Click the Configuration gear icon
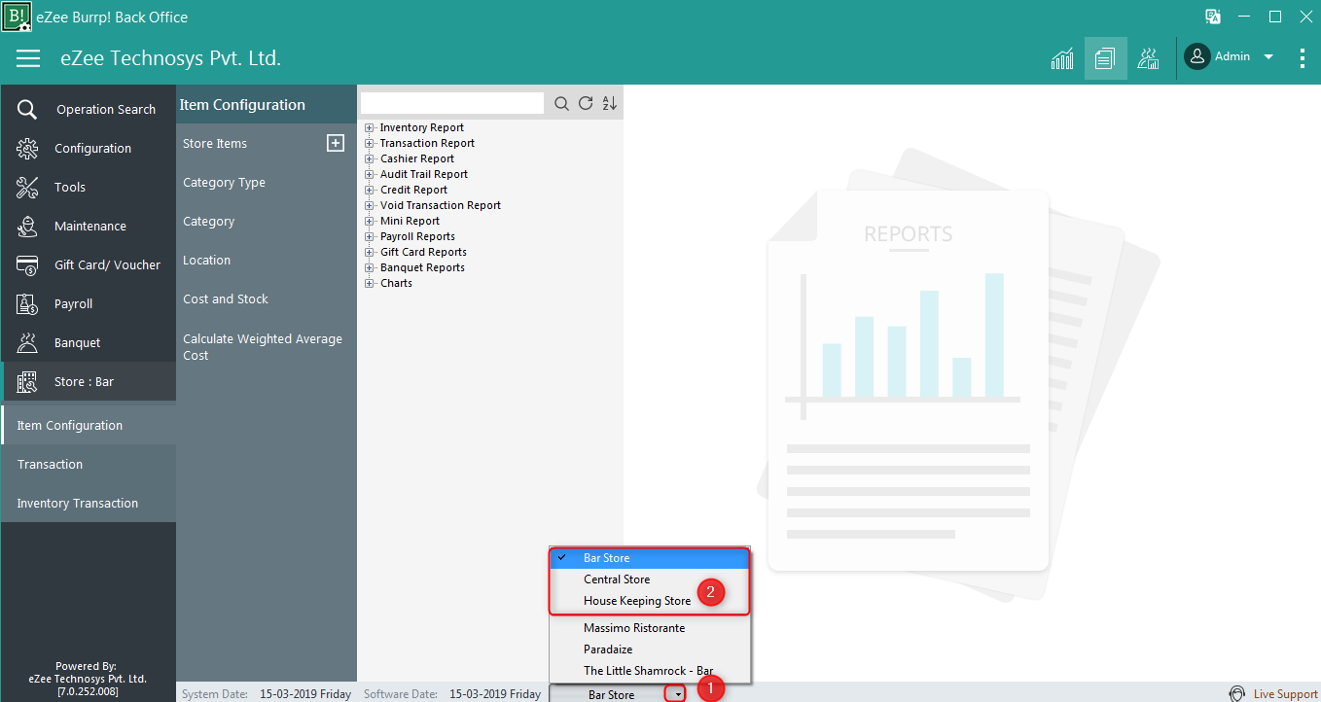Viewport: 1321px width, 702px height. (27, 148)
